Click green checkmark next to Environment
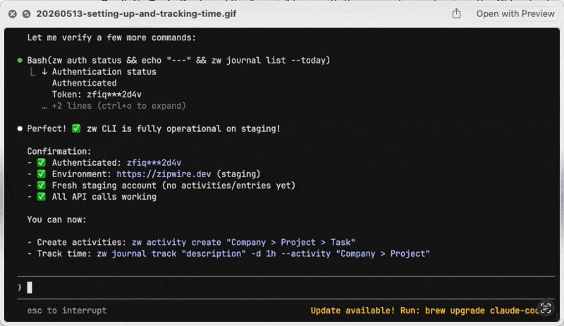Image resolution: width=564 pixels, height=326 pixels. click(x=42, y=174)
